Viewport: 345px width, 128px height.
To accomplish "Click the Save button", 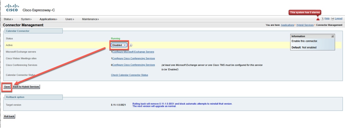I will (7, 87).
